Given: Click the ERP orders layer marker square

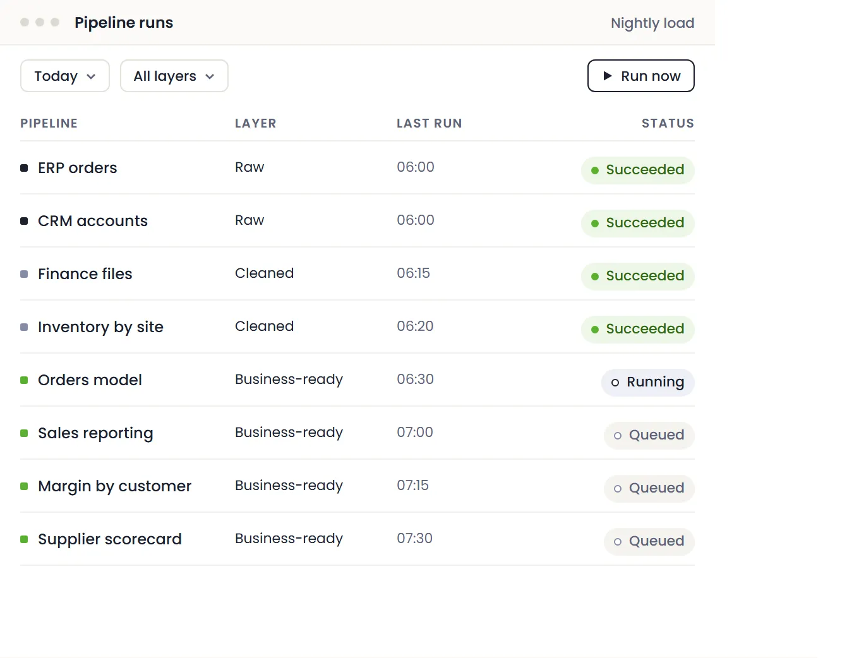Looking at the screenshot, I should pos(24,168).
